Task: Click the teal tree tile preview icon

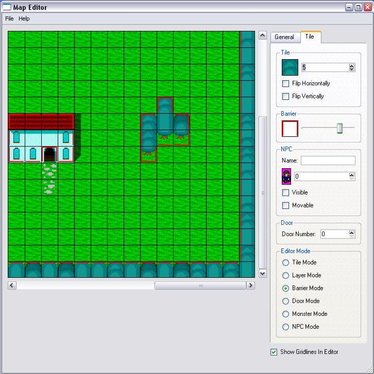Action: pyautogui.click(x=290, y=67)
